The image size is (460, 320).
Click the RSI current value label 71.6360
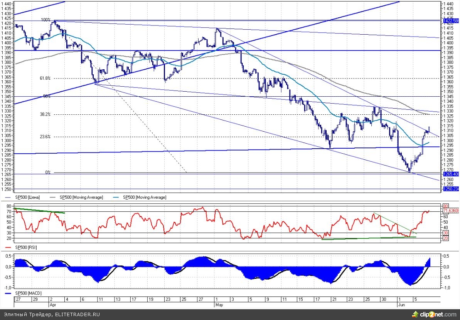click(451, 211)
